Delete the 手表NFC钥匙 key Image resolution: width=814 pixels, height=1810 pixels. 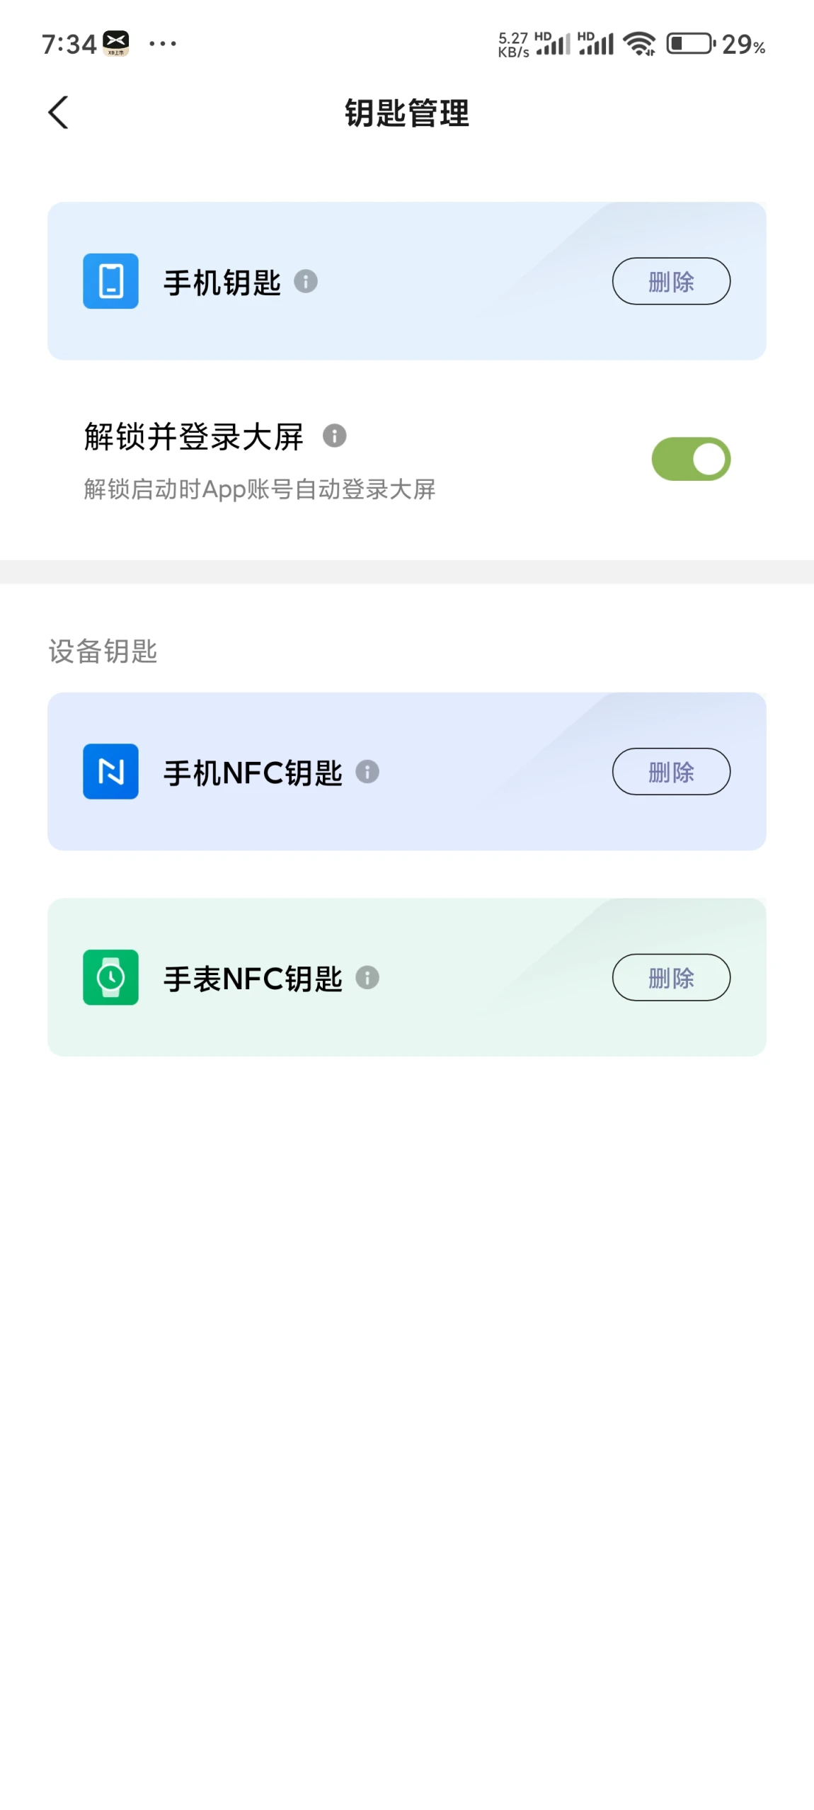click(671, 977)
